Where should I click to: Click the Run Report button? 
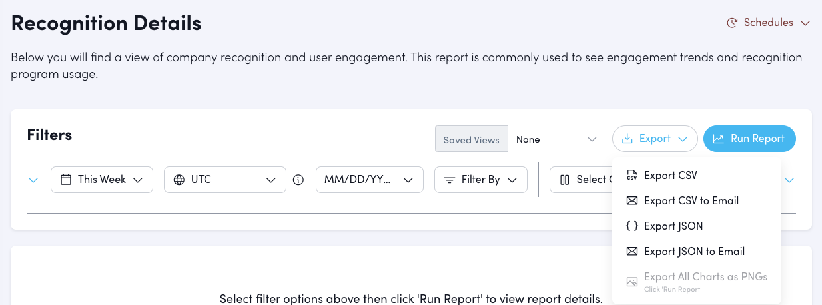[x=749, y=139]
